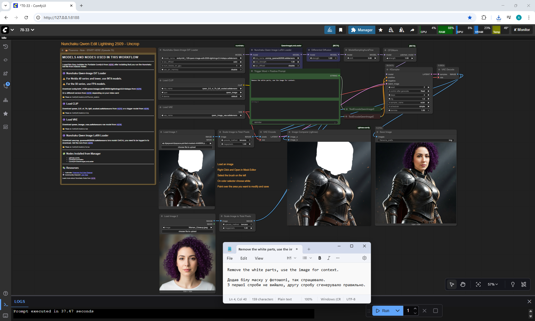Click the Woman_Closeup portrait thumbnail

pyautogui.click(x=187, y=262)
